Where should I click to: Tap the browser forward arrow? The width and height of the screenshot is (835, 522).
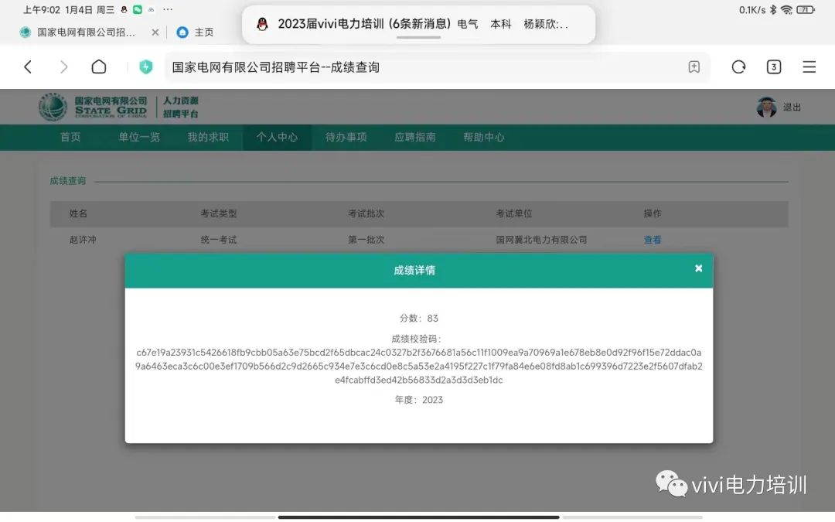click(63, 67)
